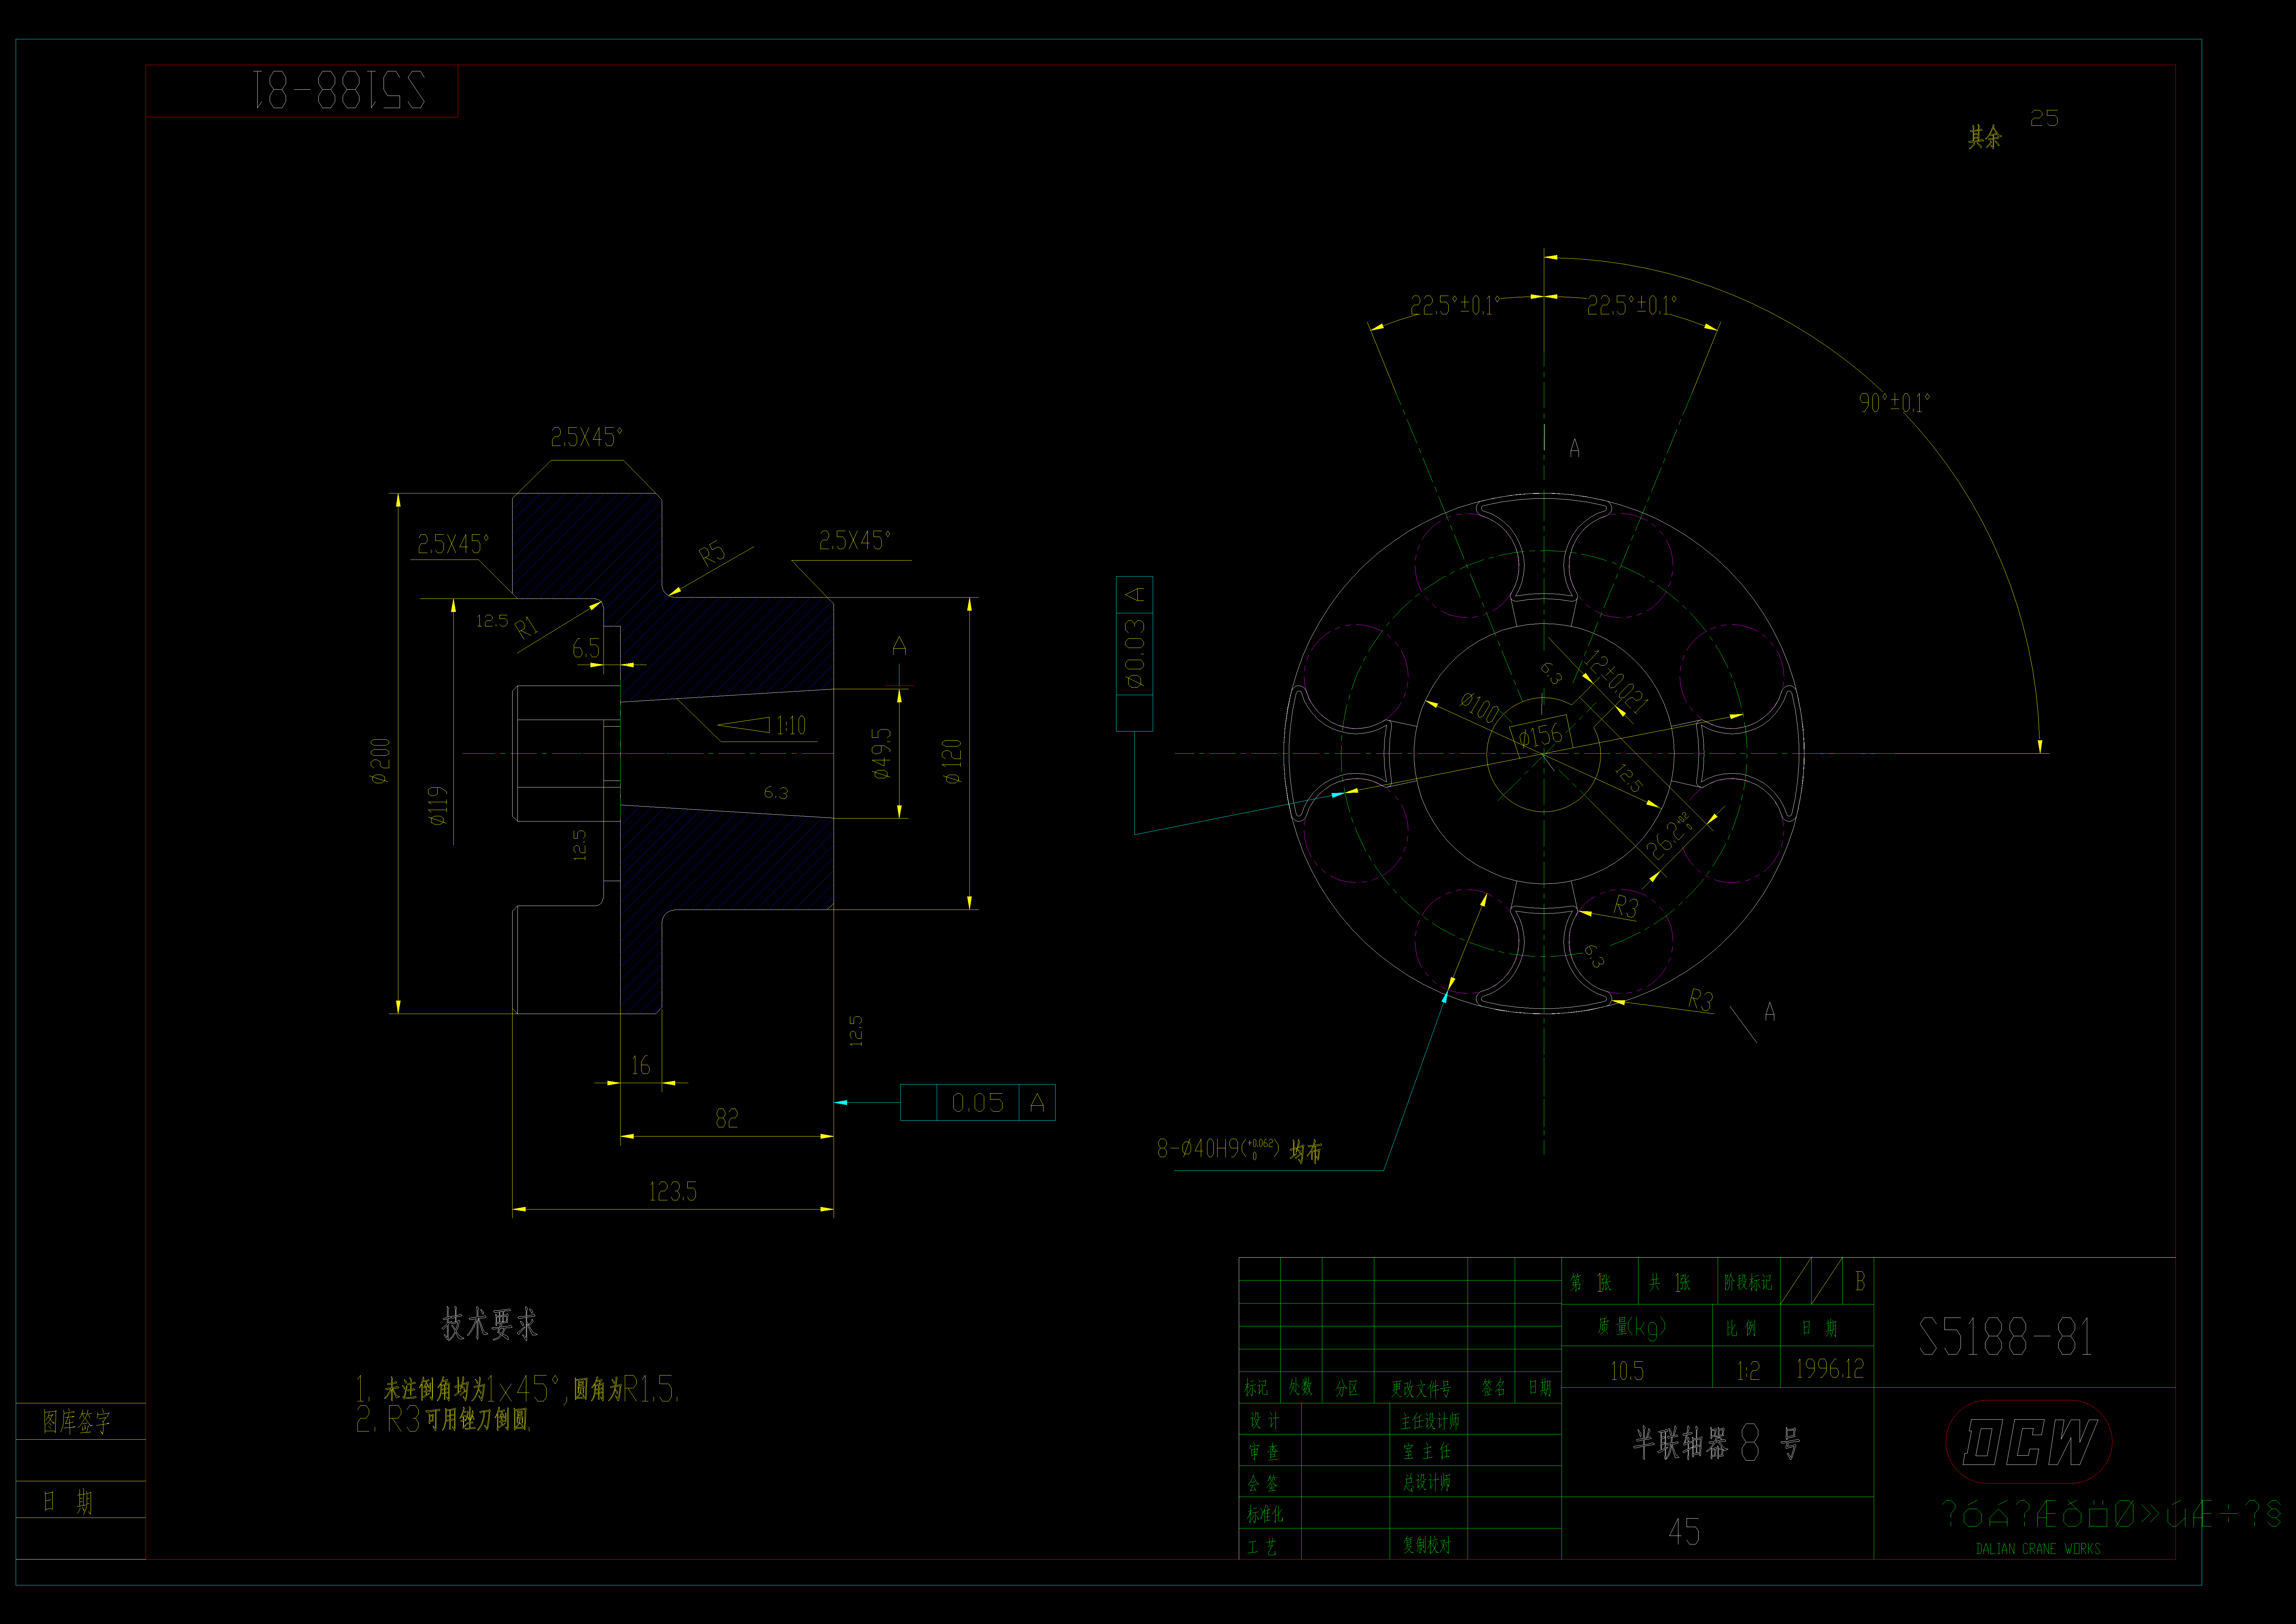Viewport: 2296px width, 1624px height.
Task: Click the 6.5 dimension text
Action: click(586, 648)
